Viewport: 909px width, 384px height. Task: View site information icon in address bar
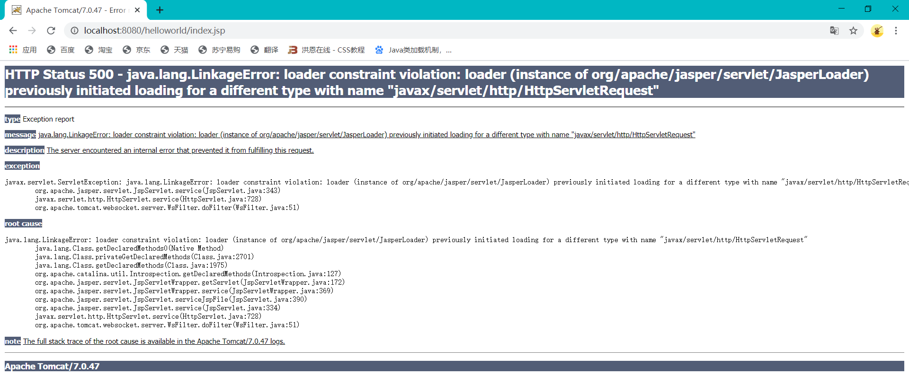[74, 30]
